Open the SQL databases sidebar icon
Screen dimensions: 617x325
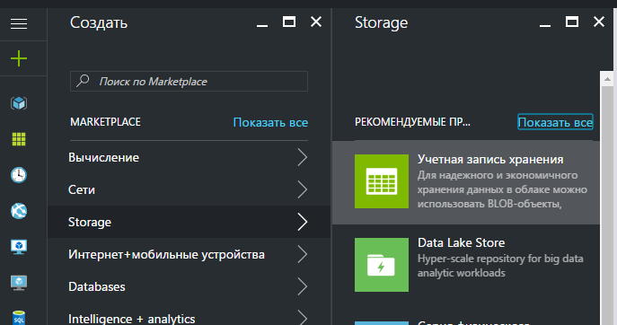tap(19, 318)
